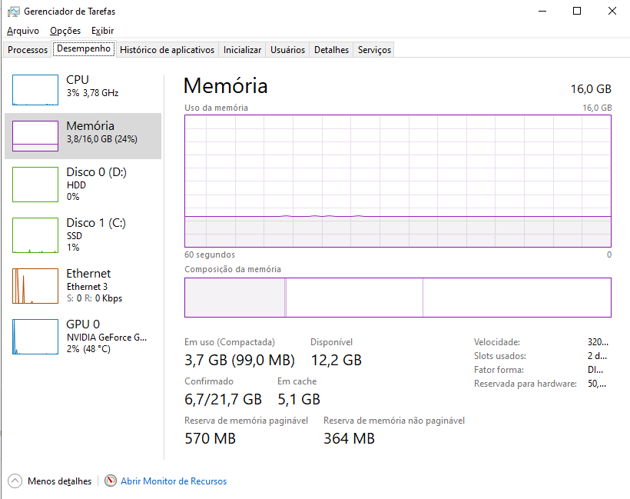This screenshot has width=630, height=499.
Task: Open the Usuários tab
Action: [287, 50]
